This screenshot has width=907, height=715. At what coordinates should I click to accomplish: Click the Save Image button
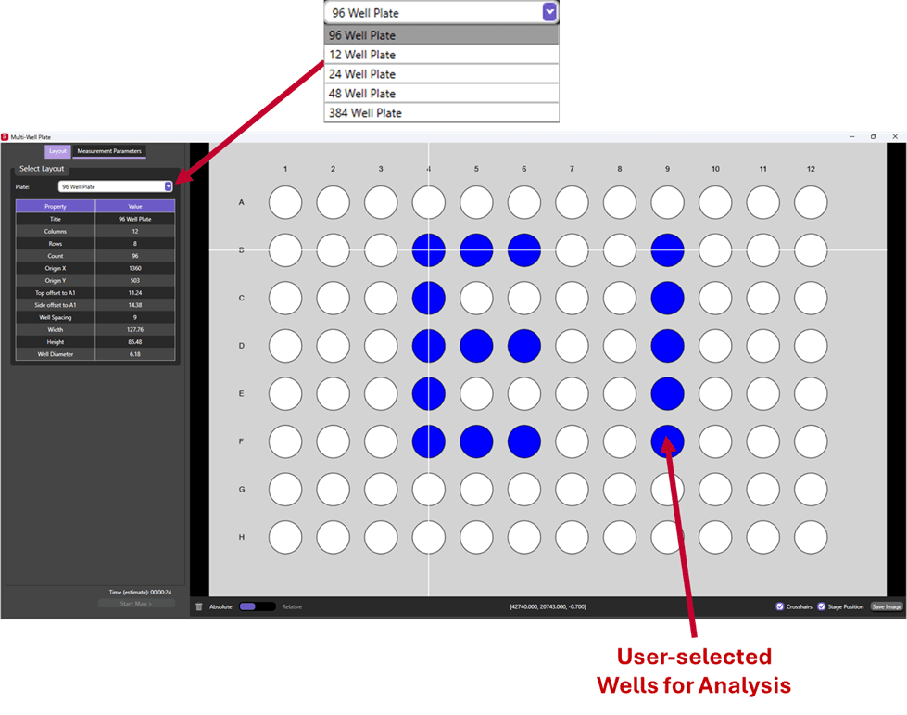point(887,606)
